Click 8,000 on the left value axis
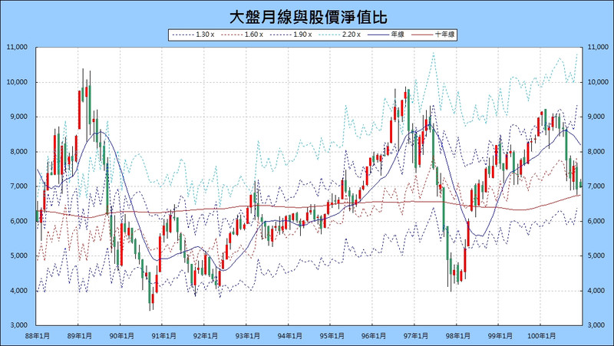Viewport: 614px width, 346px height. tap(18, 151)
